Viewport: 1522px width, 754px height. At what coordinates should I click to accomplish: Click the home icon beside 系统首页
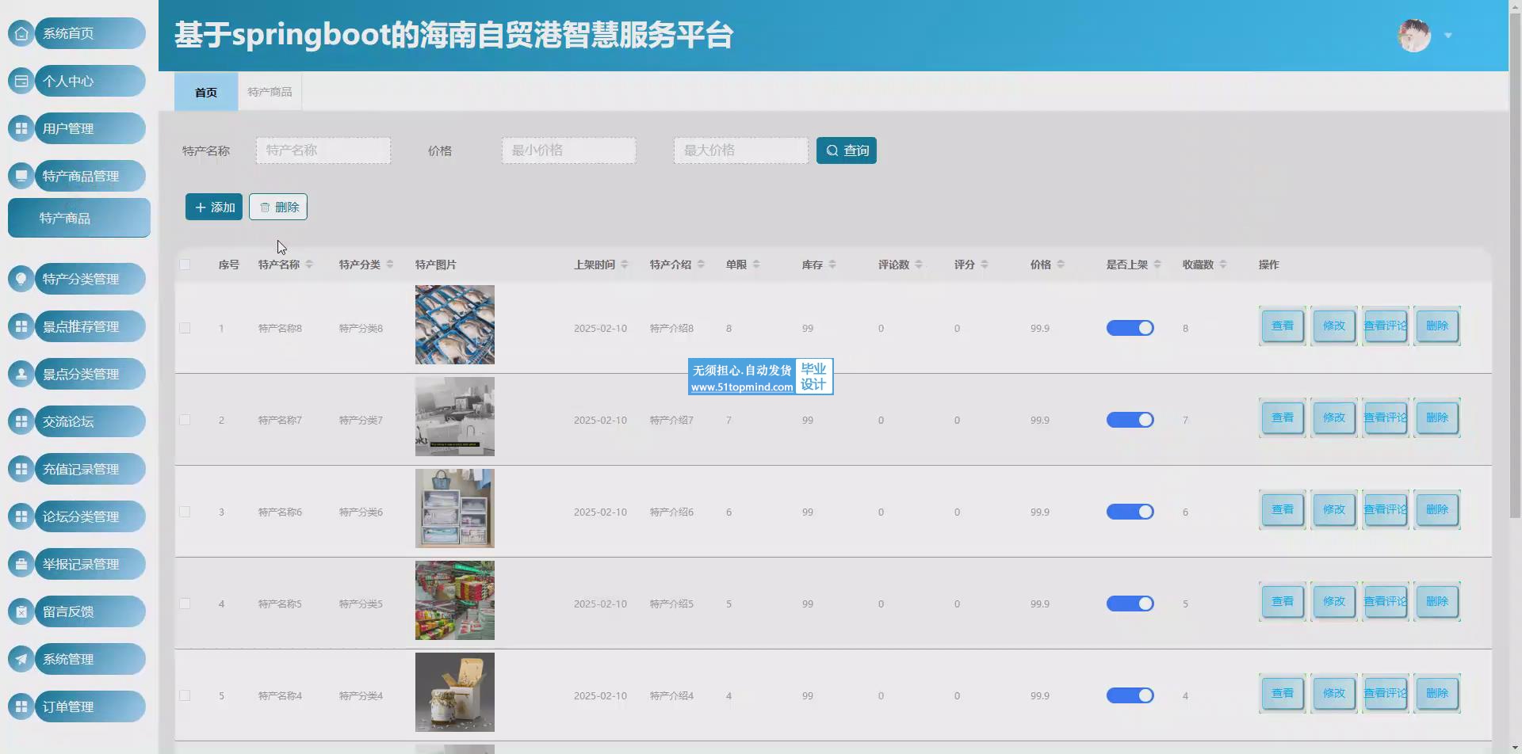tap(21, 33)
